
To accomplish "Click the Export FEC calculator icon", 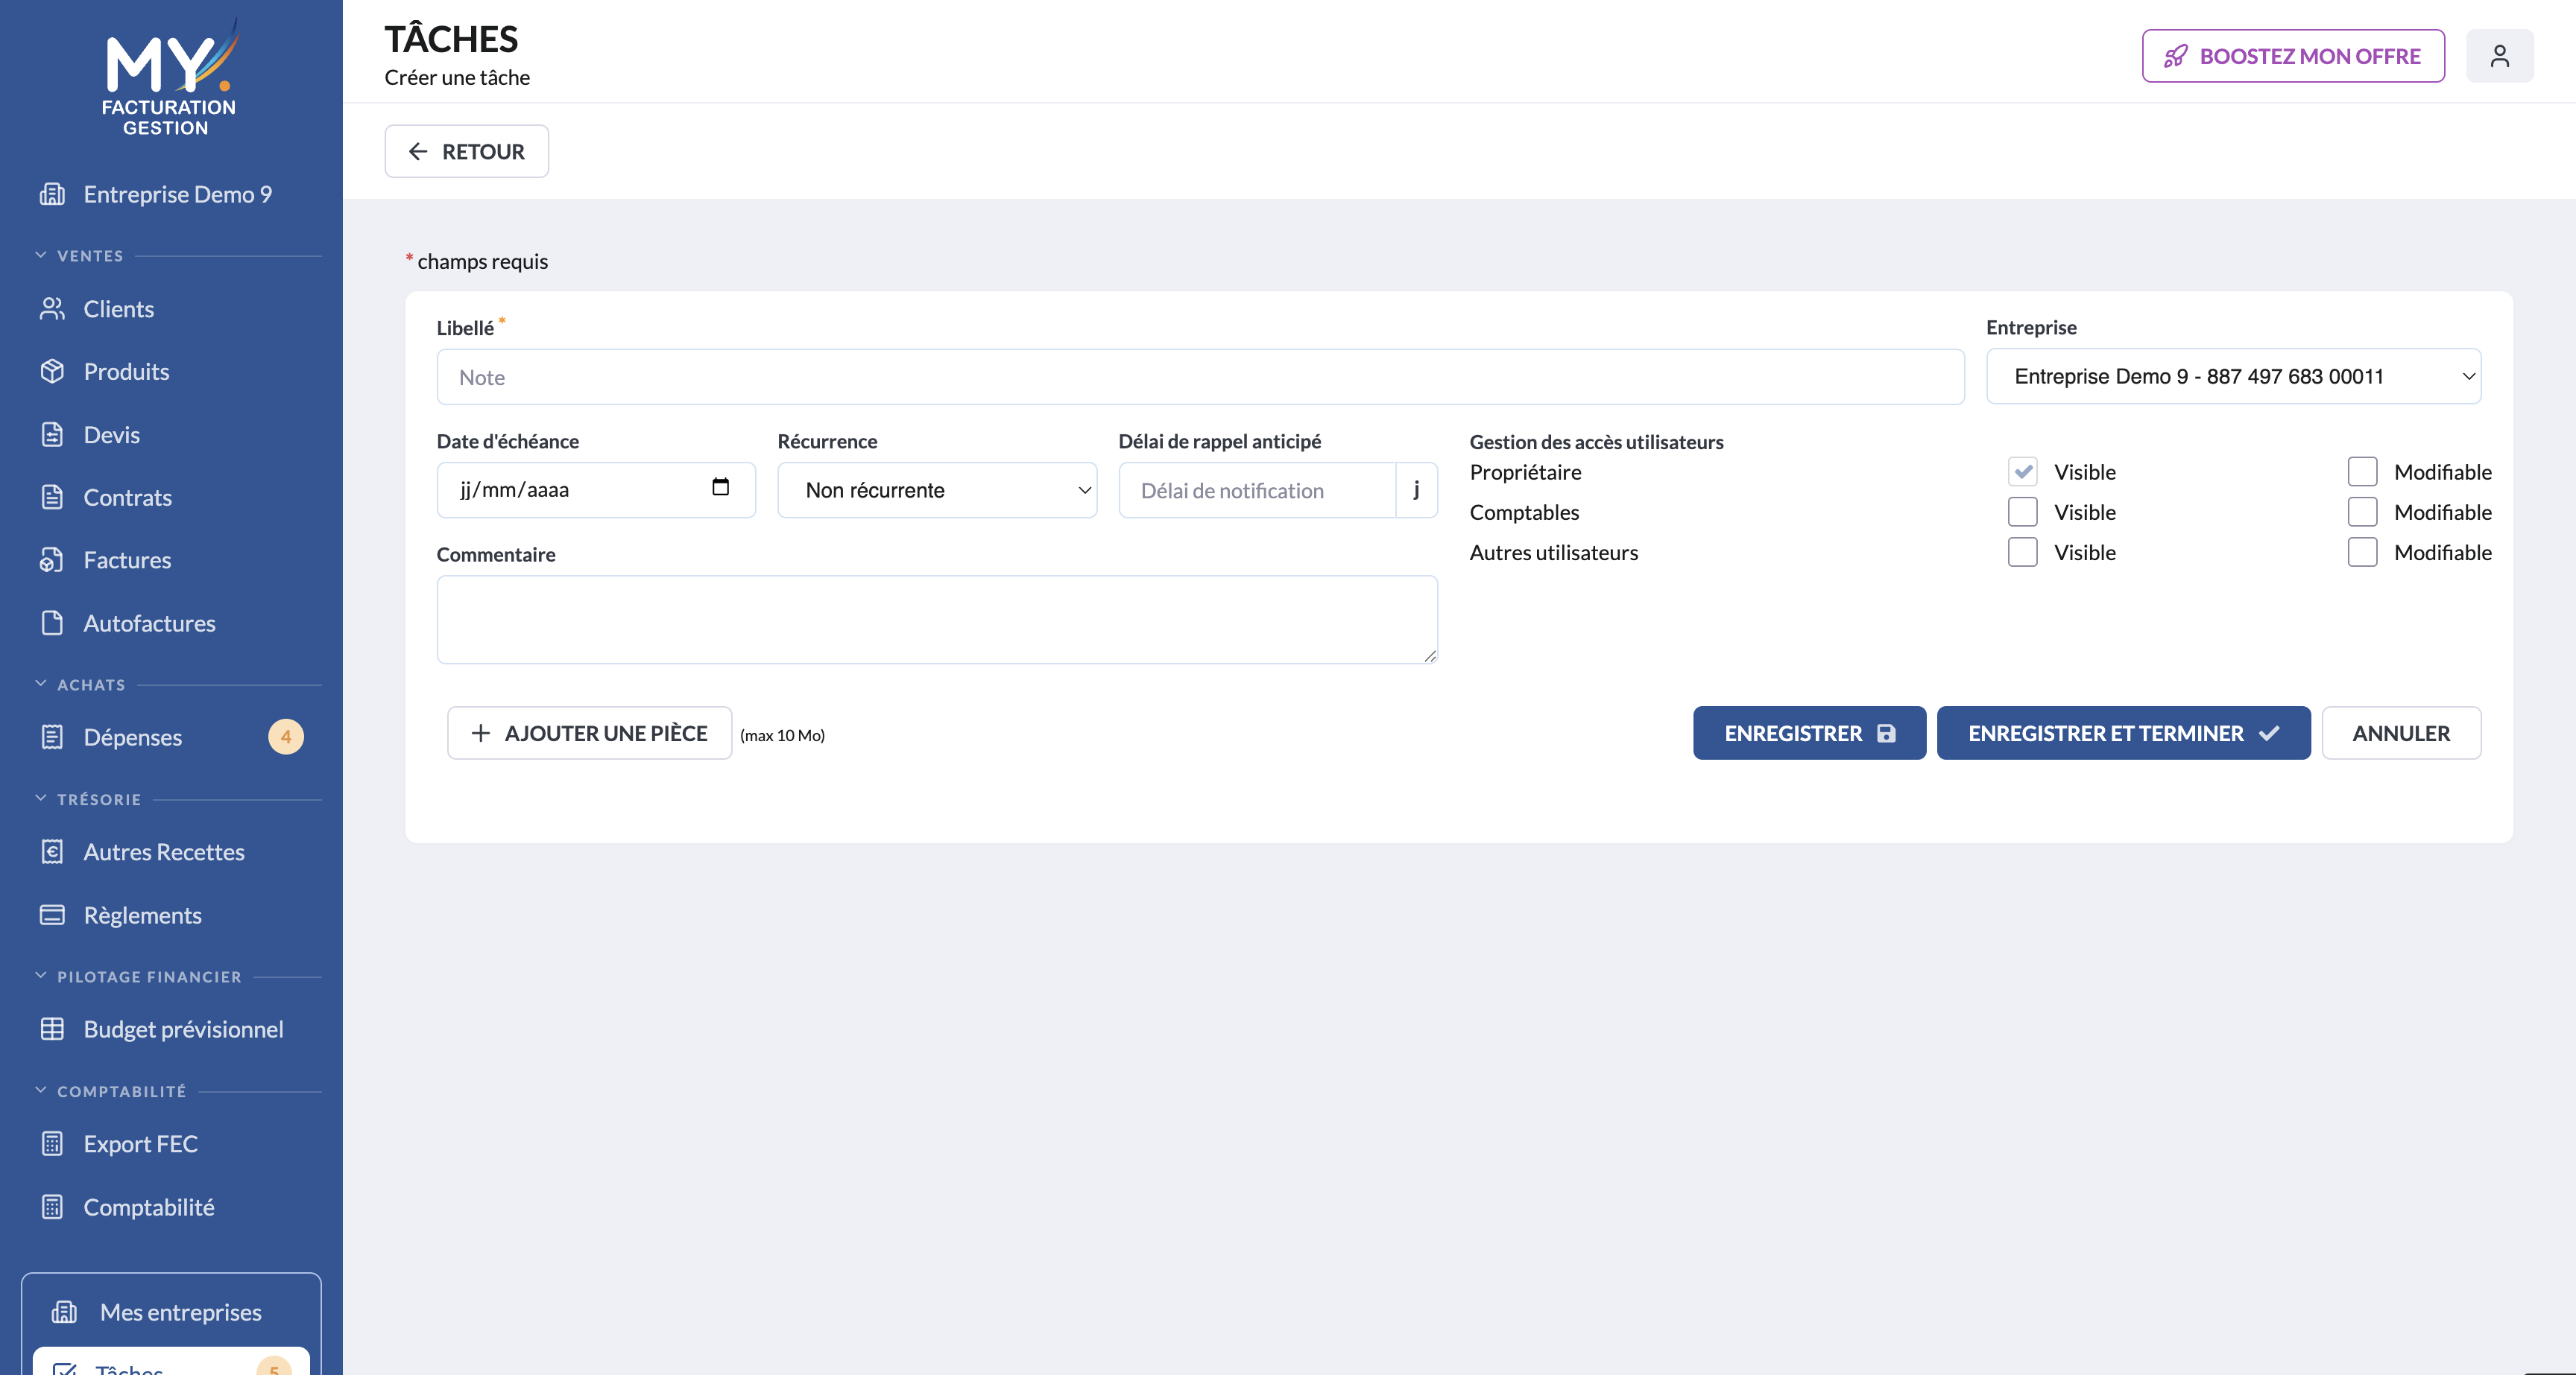I will [52, 1143].
